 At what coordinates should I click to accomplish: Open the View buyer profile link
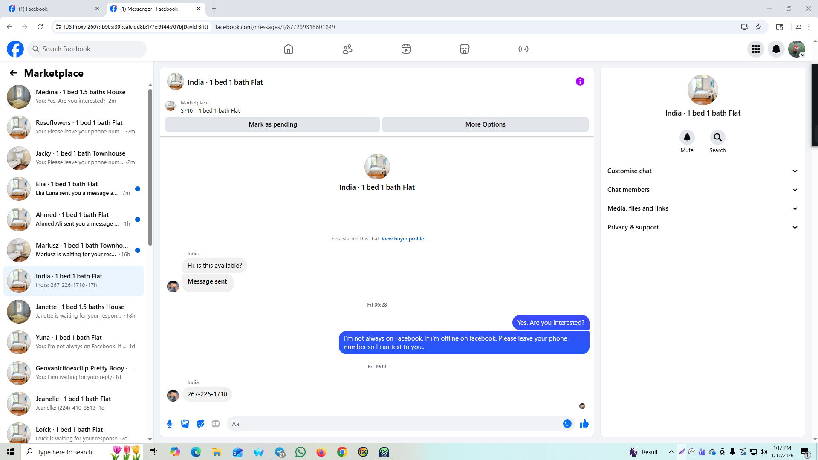click(x=402, y=239)
